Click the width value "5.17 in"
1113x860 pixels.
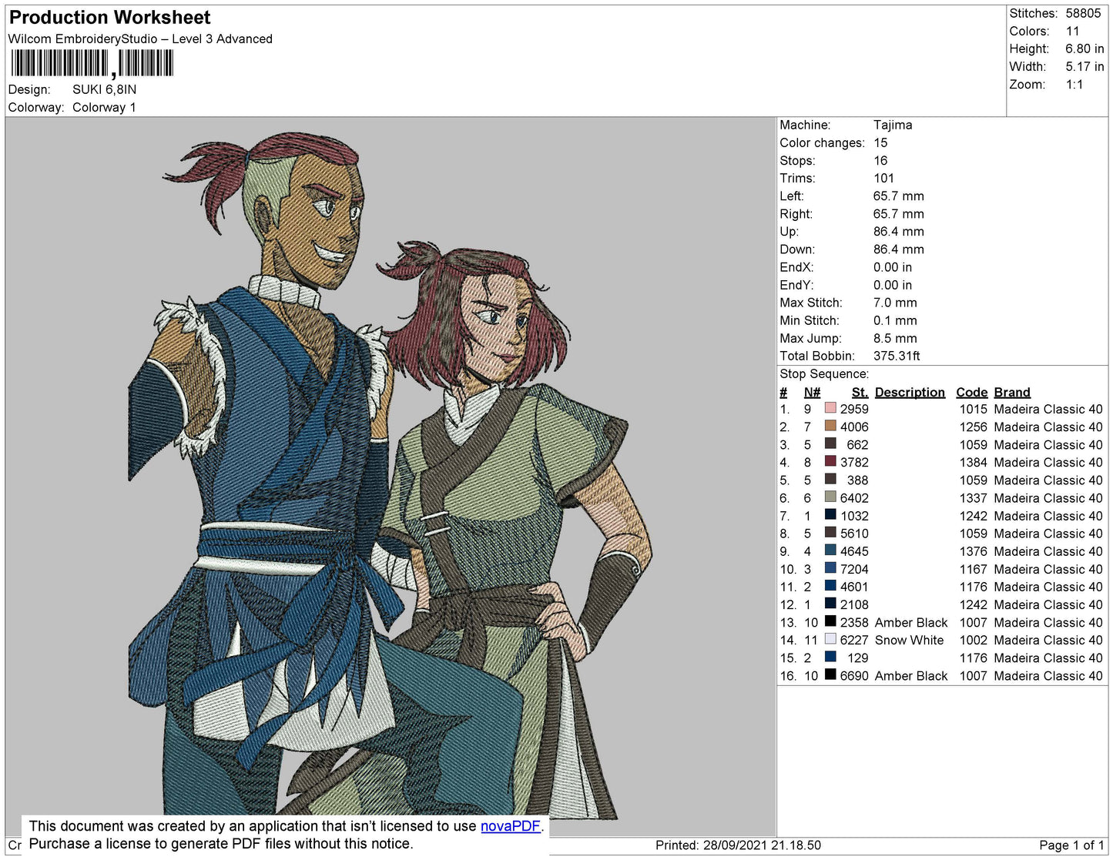[1085, 66]
